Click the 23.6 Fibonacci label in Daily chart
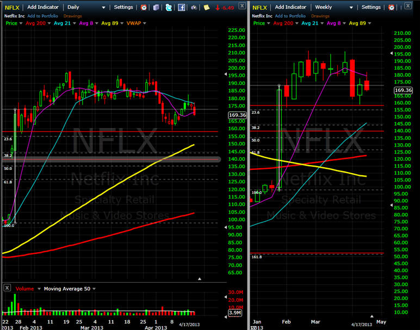Viewport: 420px width, 330px height. 8,139
